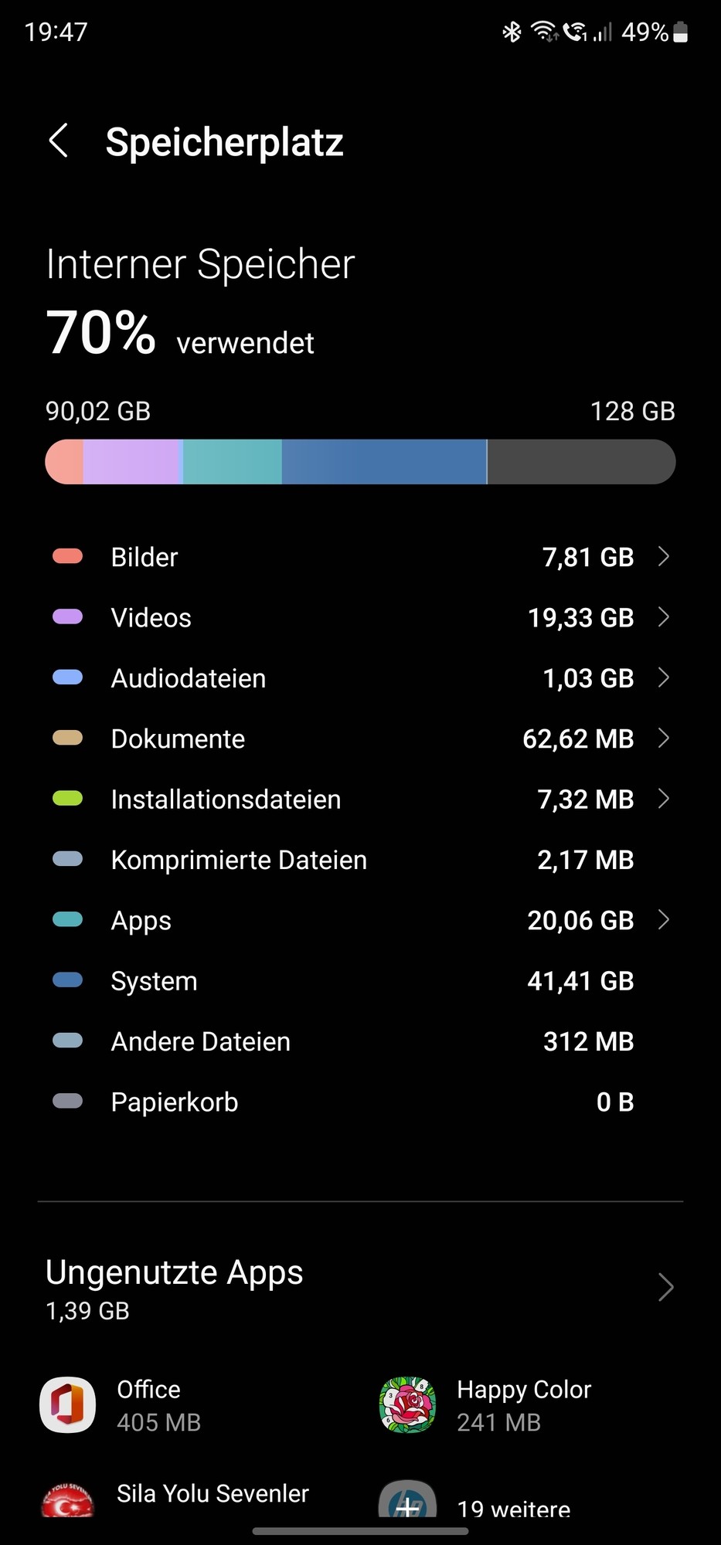Tap the dark blue System segment in storage bar
Viewport: 721px width, 1545px height.
click(384, 462)
